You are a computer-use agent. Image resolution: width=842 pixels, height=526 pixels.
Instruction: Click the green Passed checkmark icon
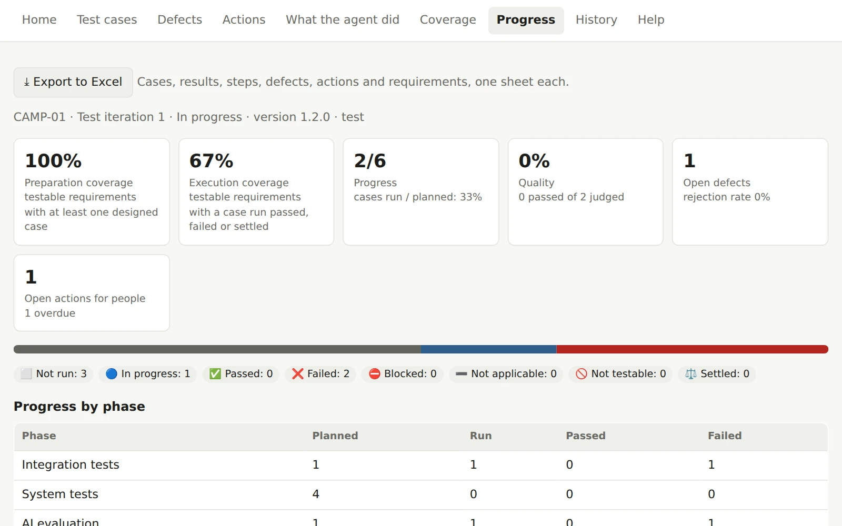215,374
